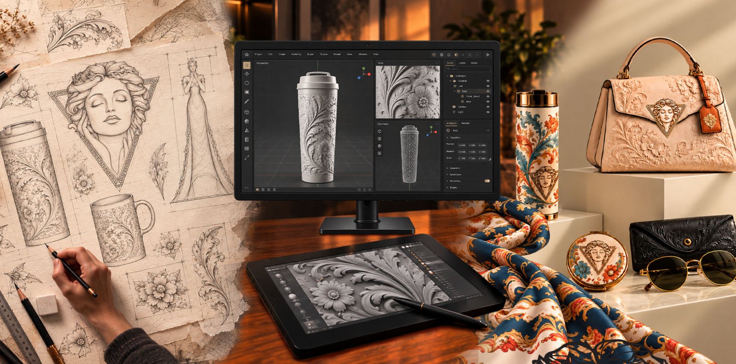Collapse the Tumbler tree node
The width and height of the screenshot is (736, 364).
point(450,81)
